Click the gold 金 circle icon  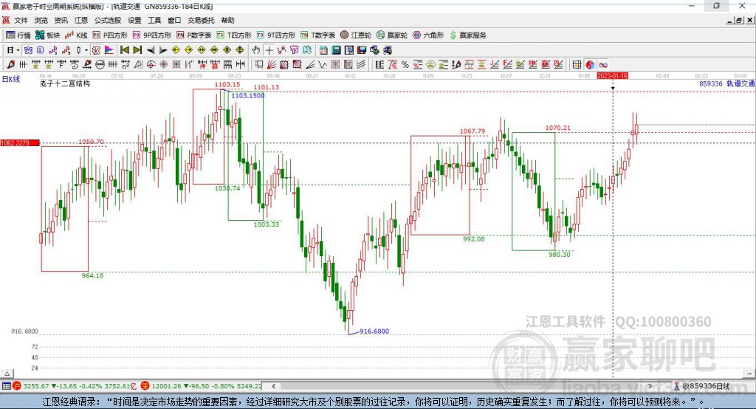point(430,65)
